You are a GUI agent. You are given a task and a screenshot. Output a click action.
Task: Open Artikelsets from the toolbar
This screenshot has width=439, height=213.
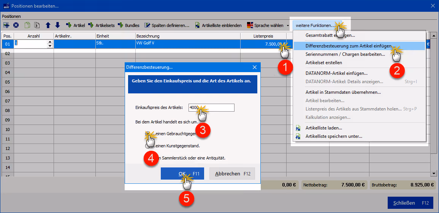click(x=101, y=25)
